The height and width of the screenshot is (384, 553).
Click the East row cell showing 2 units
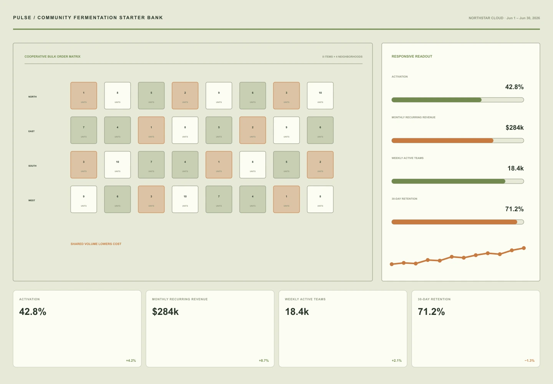(253, 130)
